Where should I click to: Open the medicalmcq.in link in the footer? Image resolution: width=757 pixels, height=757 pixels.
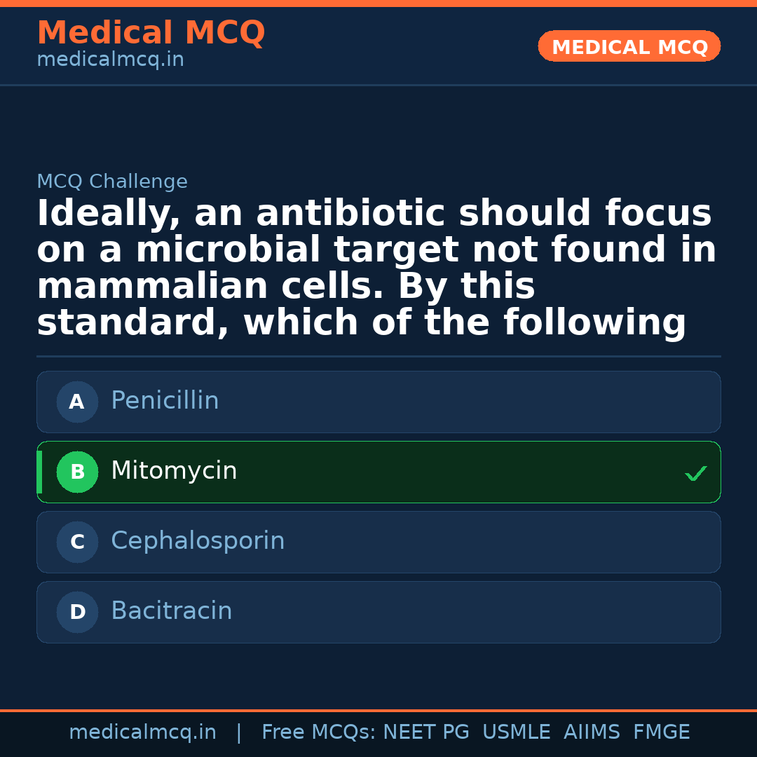pyautogui.click(x=142, y=732)
